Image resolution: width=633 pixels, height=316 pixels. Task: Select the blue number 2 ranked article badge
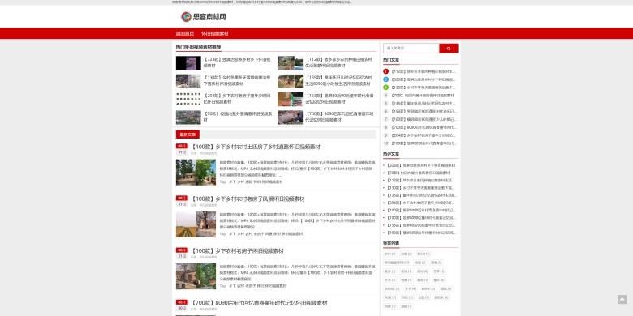point(386,79)
